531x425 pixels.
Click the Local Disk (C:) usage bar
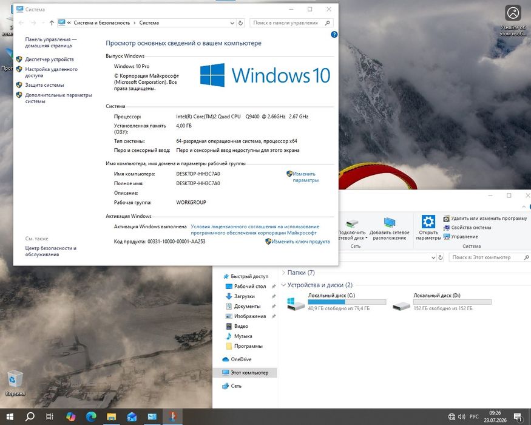(x=347, y=302)
